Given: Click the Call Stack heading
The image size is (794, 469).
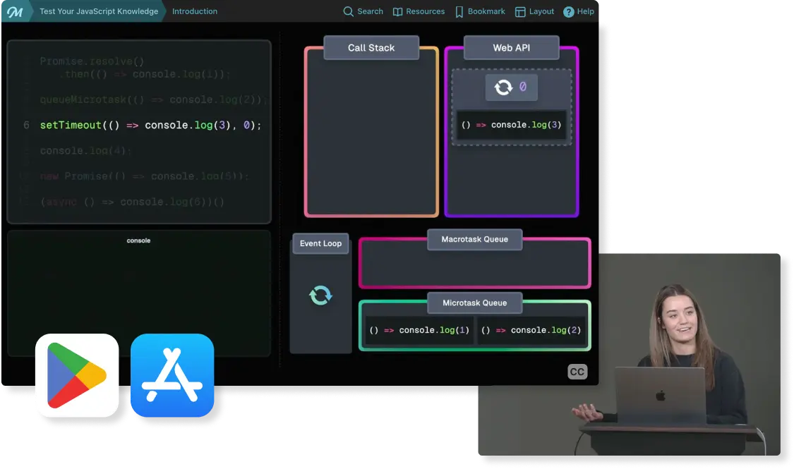Looking at the screenshot, I should [371, 47].
